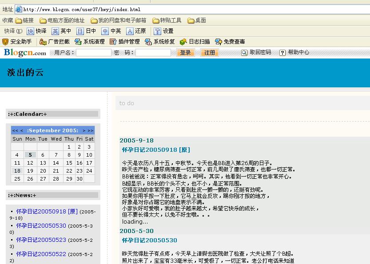The image size is (370, 264).
Task: Expand the 转贴工具 favorites folder
Action: click(156, 20)
